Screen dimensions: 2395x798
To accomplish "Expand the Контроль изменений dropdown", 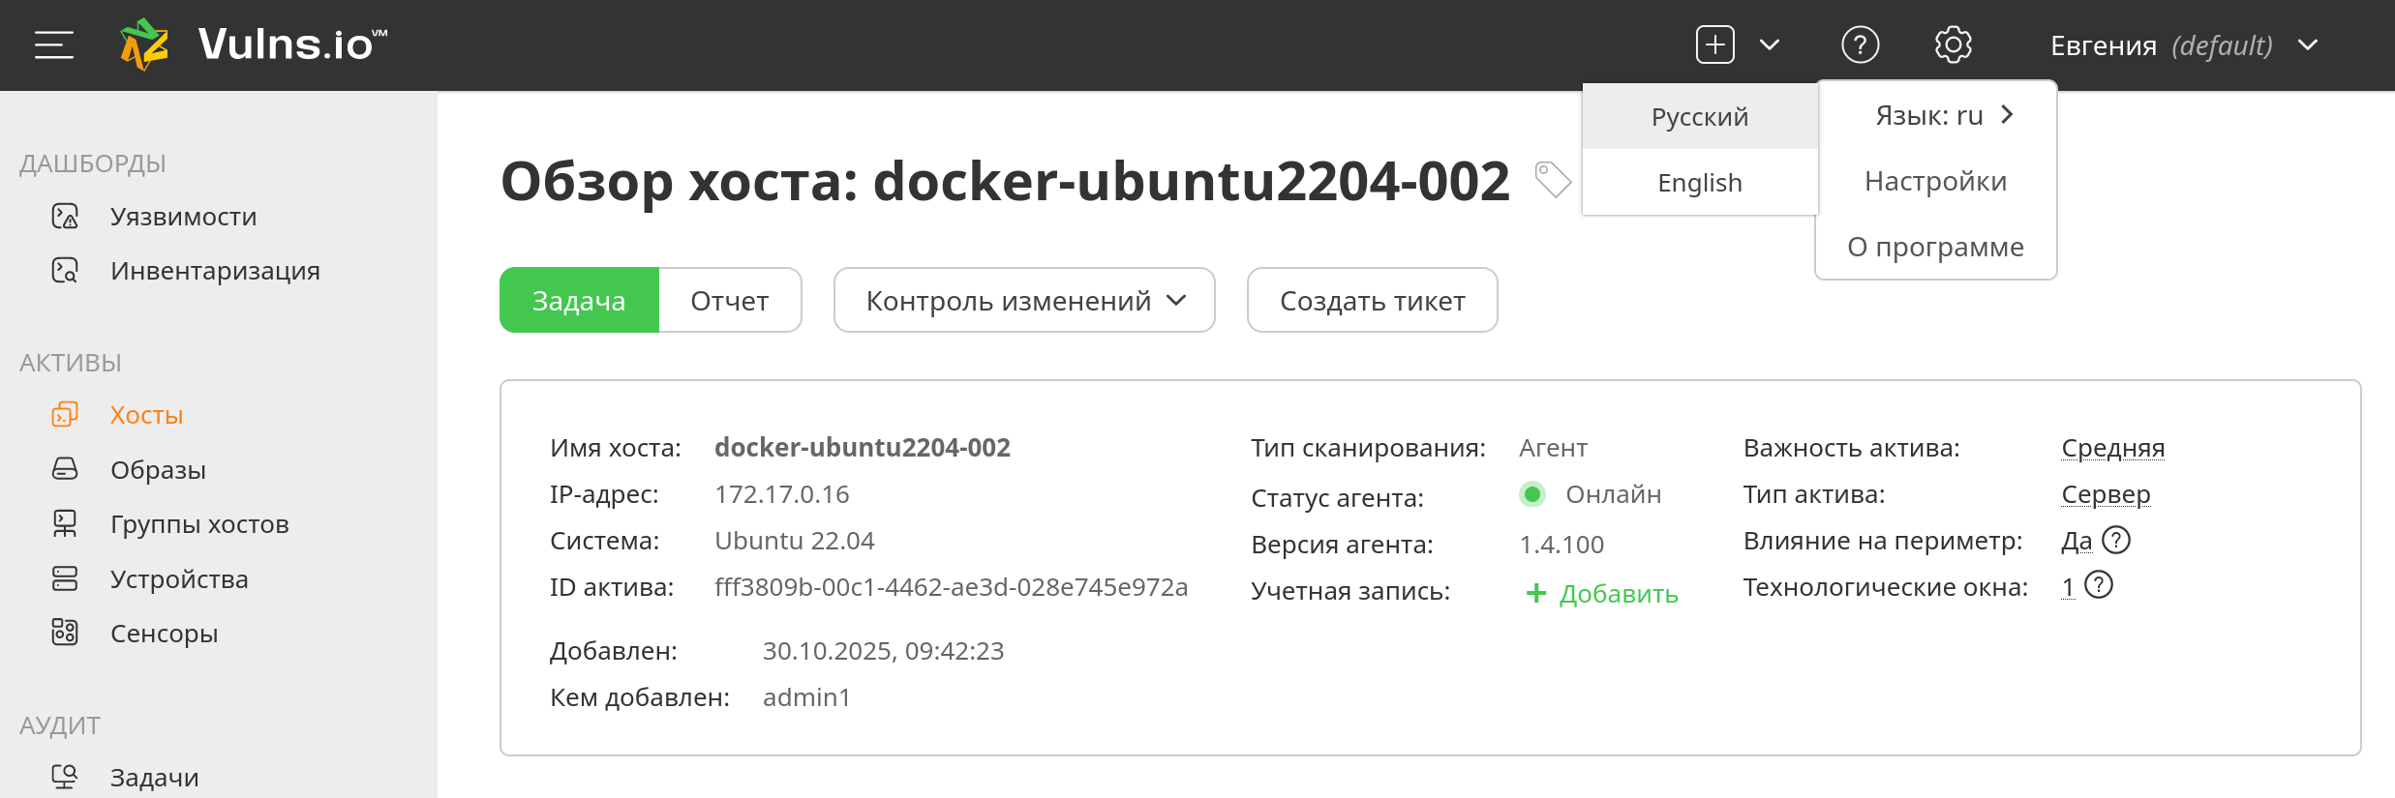I will pyautogui.click(x=1024, y=301).
